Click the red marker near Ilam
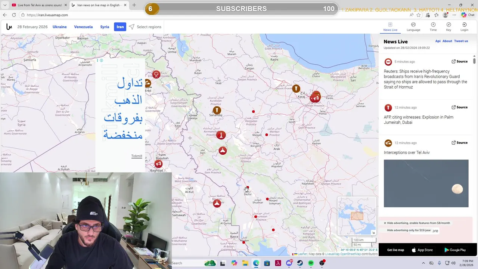 pyautogui.click(x=223, y=151)
